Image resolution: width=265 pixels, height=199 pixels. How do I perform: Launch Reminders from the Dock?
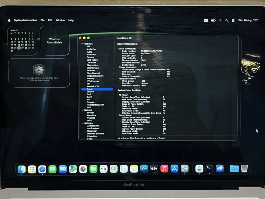tap(124, 169)
